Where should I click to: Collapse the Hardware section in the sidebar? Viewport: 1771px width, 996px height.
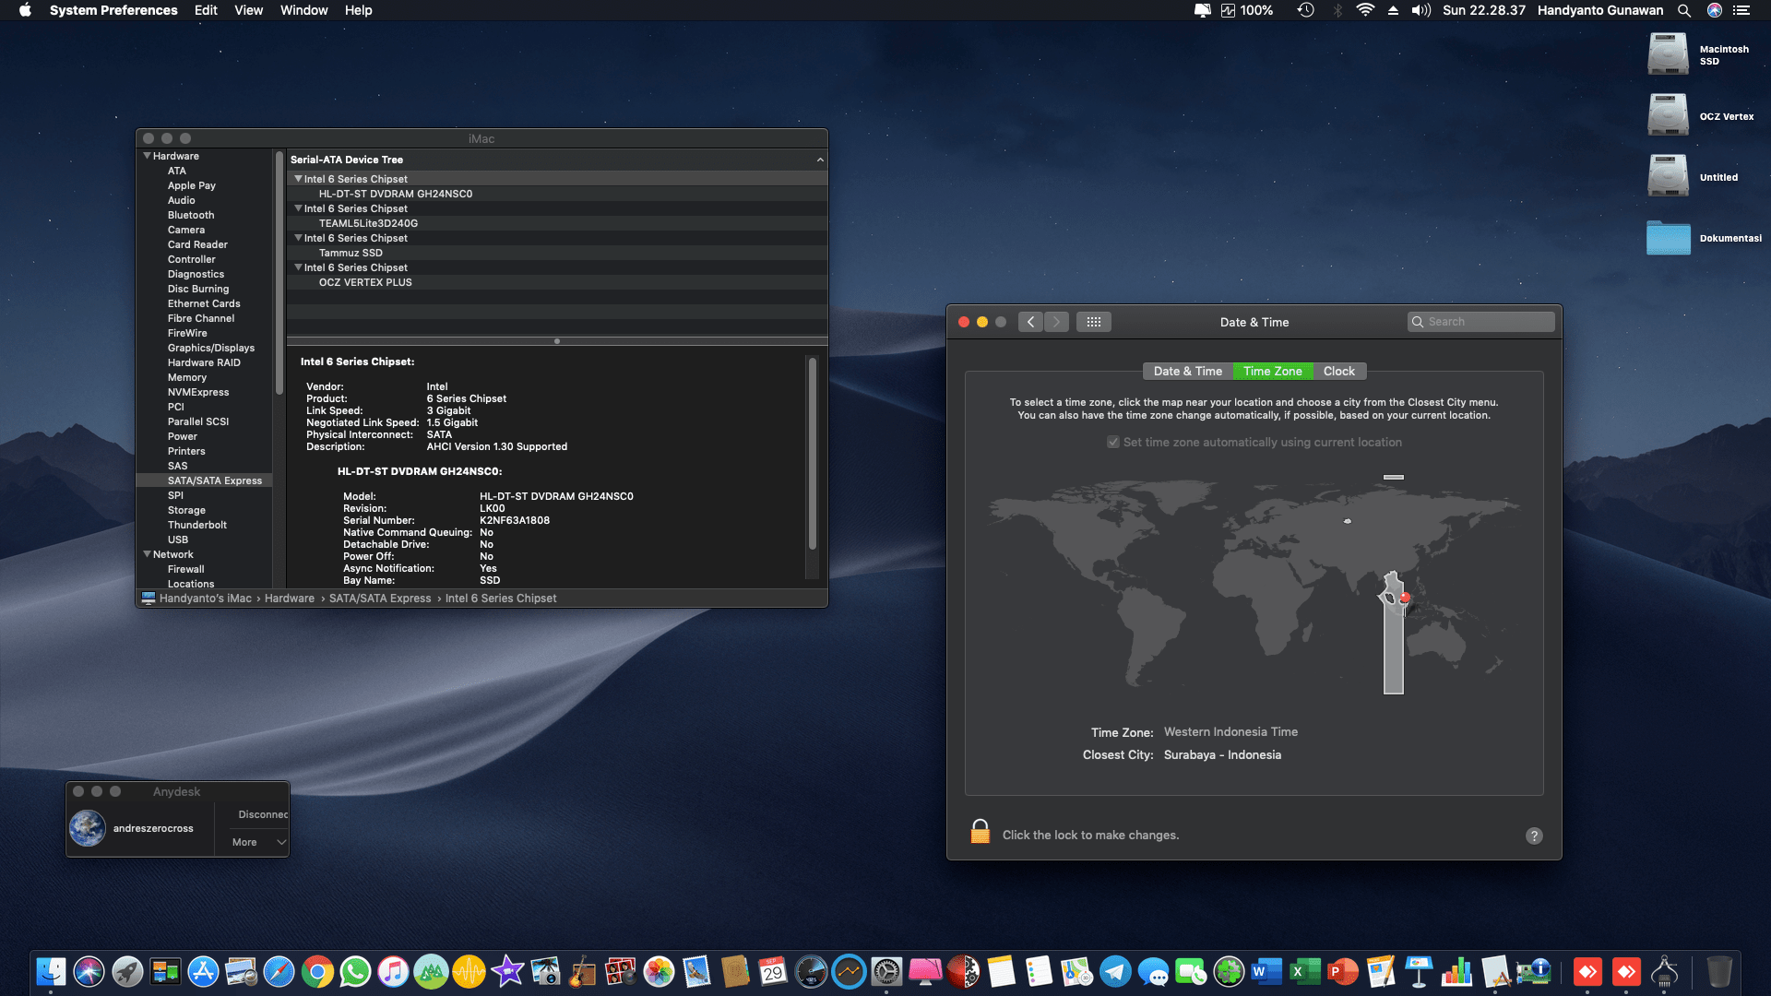tap(148, 155)
